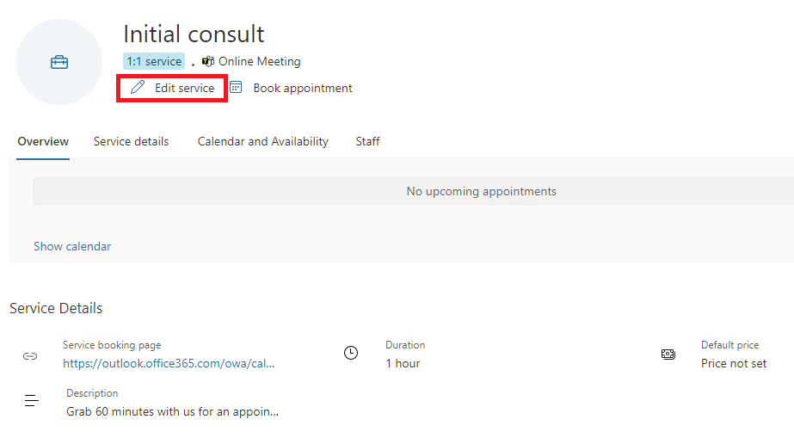Image resolution: width=794 pixels, height=444 pixels.
Task: Click the Online Meeting label
Action: 260,61
